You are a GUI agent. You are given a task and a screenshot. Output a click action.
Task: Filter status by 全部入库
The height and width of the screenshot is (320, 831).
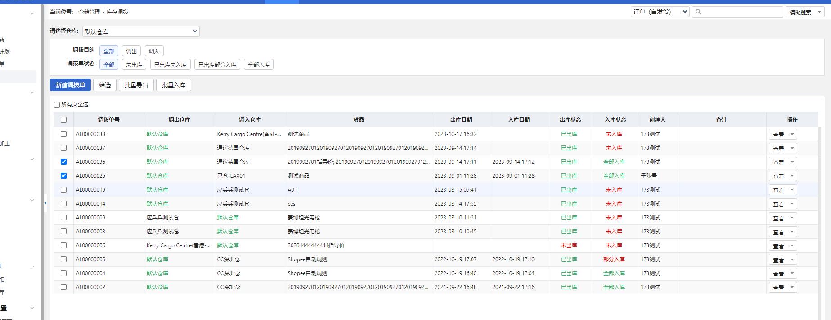coord(259,65)
